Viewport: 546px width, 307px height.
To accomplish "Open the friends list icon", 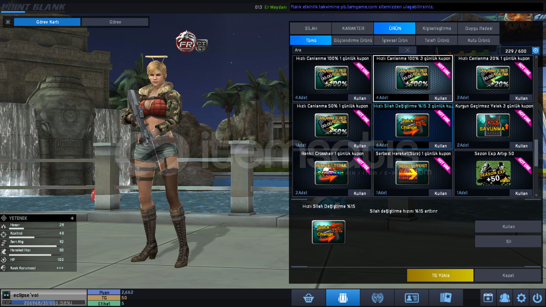I will coord(505,298).
